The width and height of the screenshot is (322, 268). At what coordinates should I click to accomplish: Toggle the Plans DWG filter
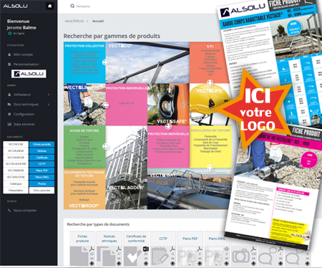42,177
